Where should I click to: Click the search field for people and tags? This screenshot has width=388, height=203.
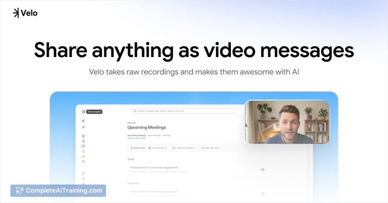pyautogui.click(x=184, y=111)
